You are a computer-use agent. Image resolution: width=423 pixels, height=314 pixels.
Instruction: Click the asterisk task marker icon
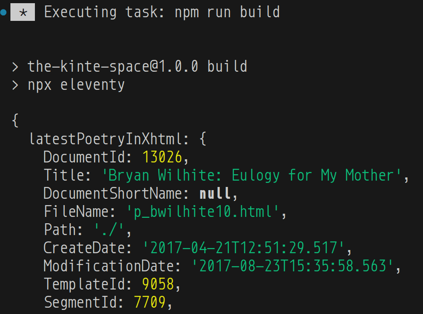tap(23, 12)
